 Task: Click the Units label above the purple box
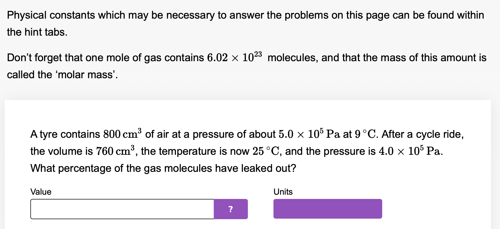[x=283, y=192]
